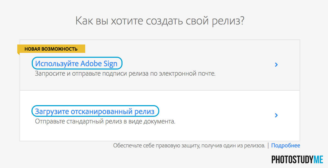The width and height of the screenshot is (328, 168).
Task: Click the text "Отправьте стандартный релиз в виде документа."
Action: point(105,121)
